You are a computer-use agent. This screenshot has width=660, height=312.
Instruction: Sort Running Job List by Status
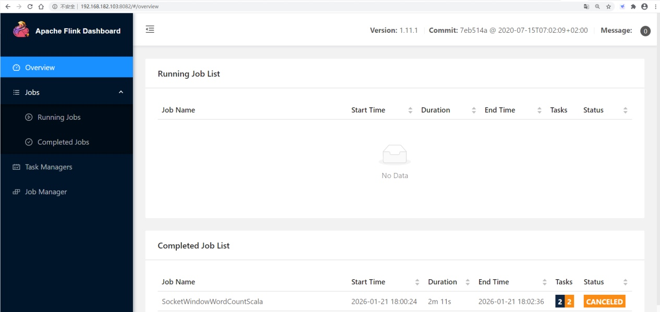[x=625, y=110]
